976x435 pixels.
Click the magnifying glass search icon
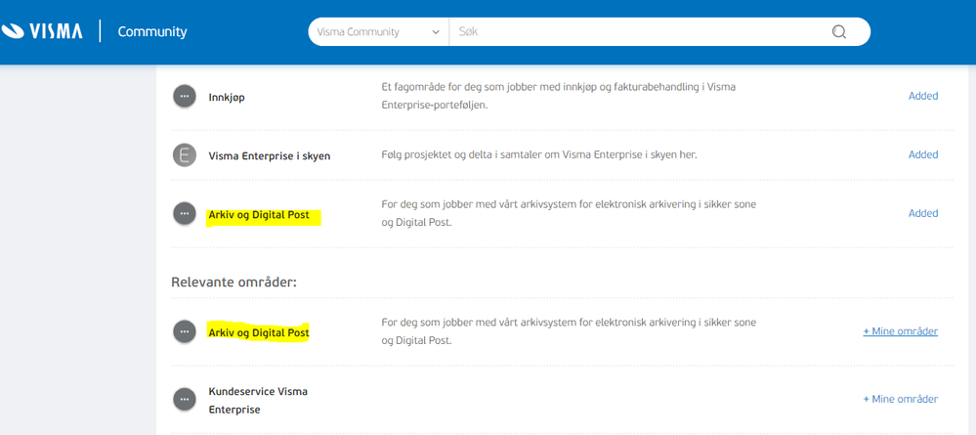click(x=839, y=32)
